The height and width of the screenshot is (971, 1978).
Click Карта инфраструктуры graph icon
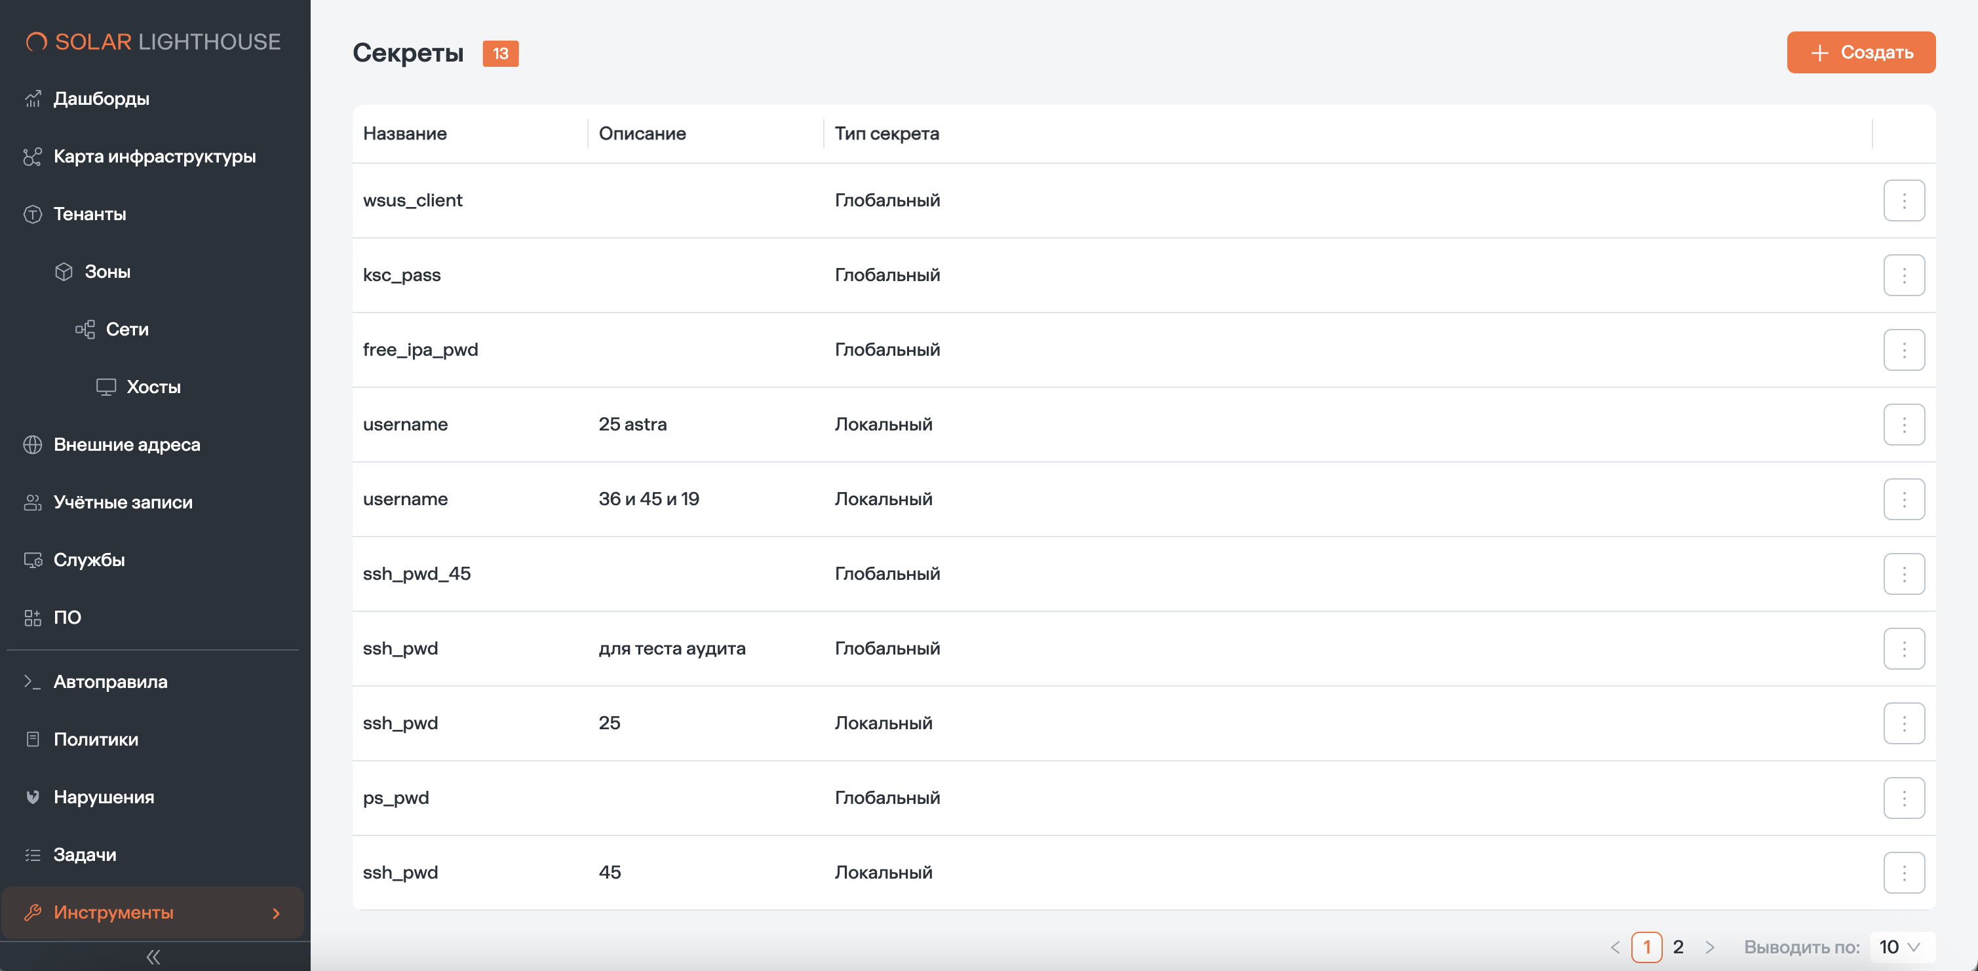[32, 157]
